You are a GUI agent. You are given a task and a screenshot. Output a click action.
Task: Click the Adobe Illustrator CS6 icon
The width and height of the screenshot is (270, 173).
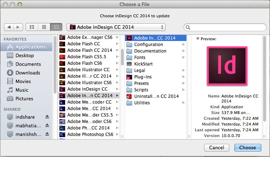(62, 83)
